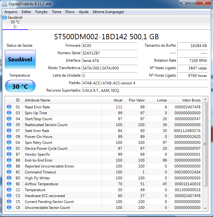Close the CrystalDiskInfo window
This screenshot has height=217, width=213.
tap(204, 3)
